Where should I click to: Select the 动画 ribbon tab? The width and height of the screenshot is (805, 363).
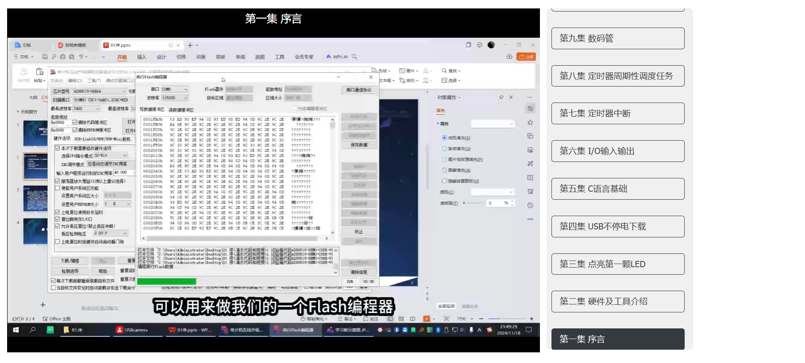(201, 57)
